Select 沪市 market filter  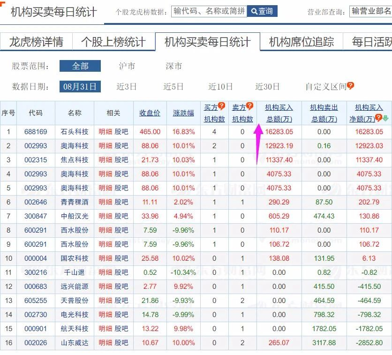[x=128, y=66]
